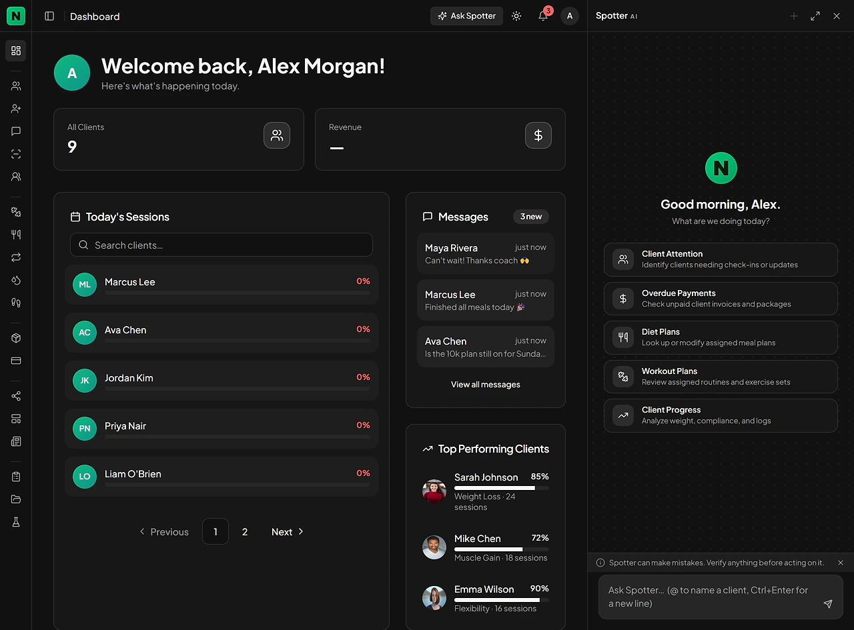The width and height of the screenshot is (854, 630).
Task: Open Ava Chen's session row
Action: (222, 333)
